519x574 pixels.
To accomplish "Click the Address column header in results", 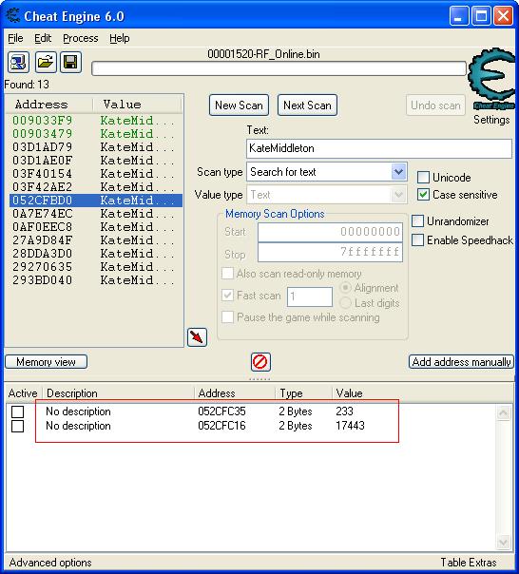I will click(49, 105).
